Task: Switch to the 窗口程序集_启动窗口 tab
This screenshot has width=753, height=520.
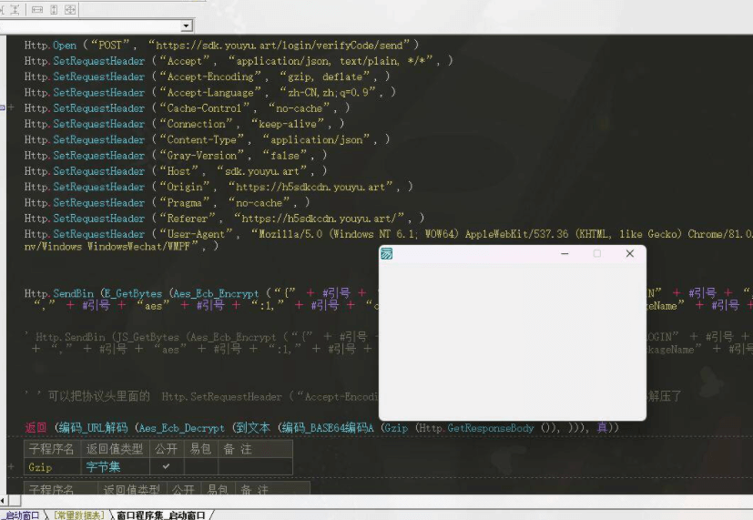Action: [161, 515]
